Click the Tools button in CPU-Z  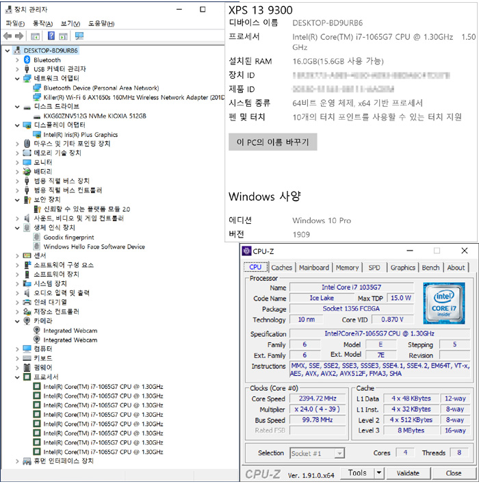coord(357,473)
